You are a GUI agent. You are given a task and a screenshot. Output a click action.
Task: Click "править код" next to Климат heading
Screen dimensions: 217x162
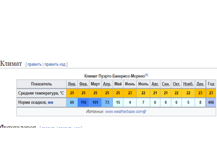55,64
